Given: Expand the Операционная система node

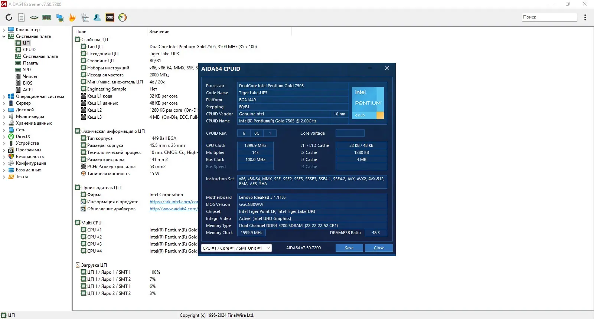Looking at the screenshot, I should tap(4, 96).
